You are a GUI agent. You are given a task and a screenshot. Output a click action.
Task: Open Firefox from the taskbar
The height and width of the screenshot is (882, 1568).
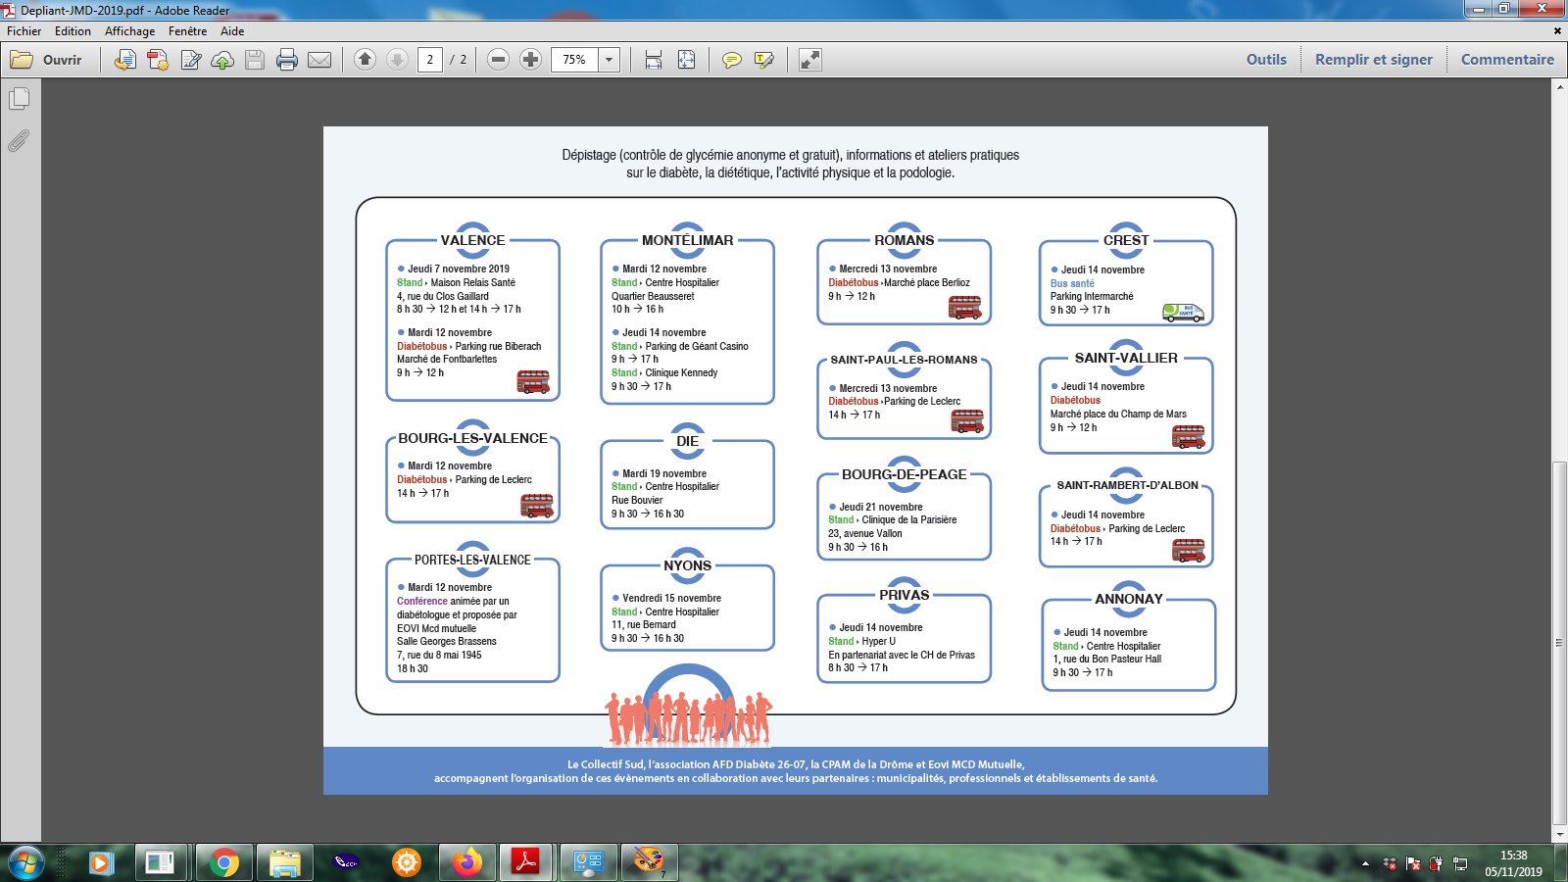[x=467, y=862]
